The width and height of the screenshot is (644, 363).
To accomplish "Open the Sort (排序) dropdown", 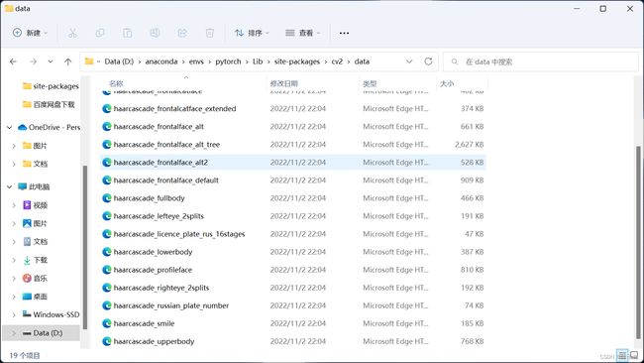I will [252, 33].
